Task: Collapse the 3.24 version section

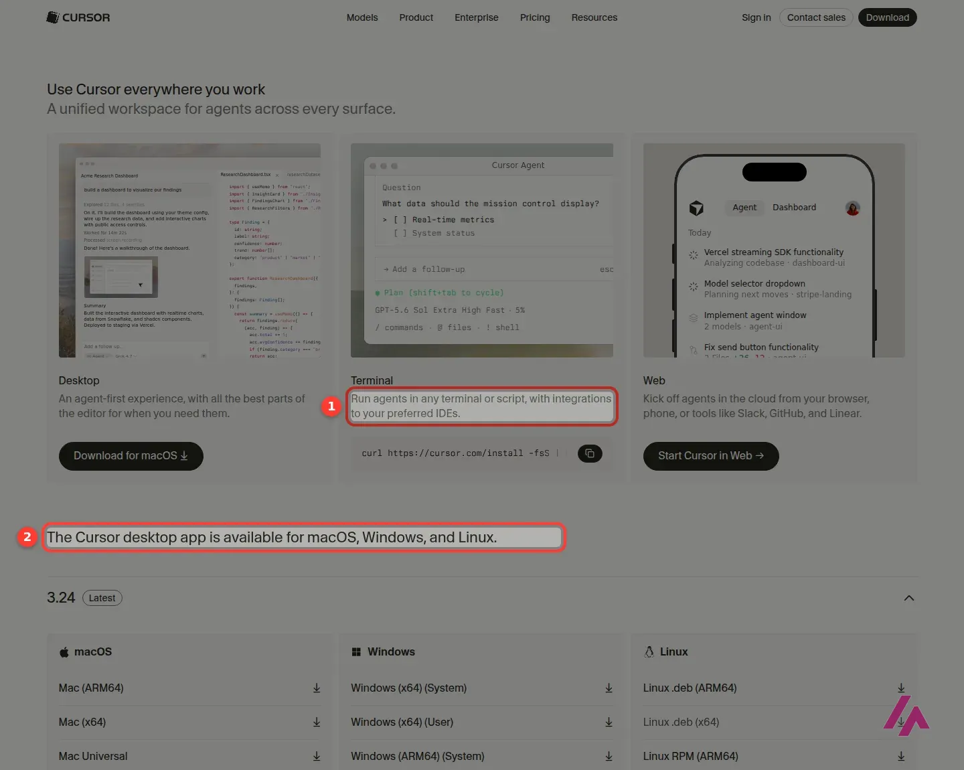Action: pos(909,598)
